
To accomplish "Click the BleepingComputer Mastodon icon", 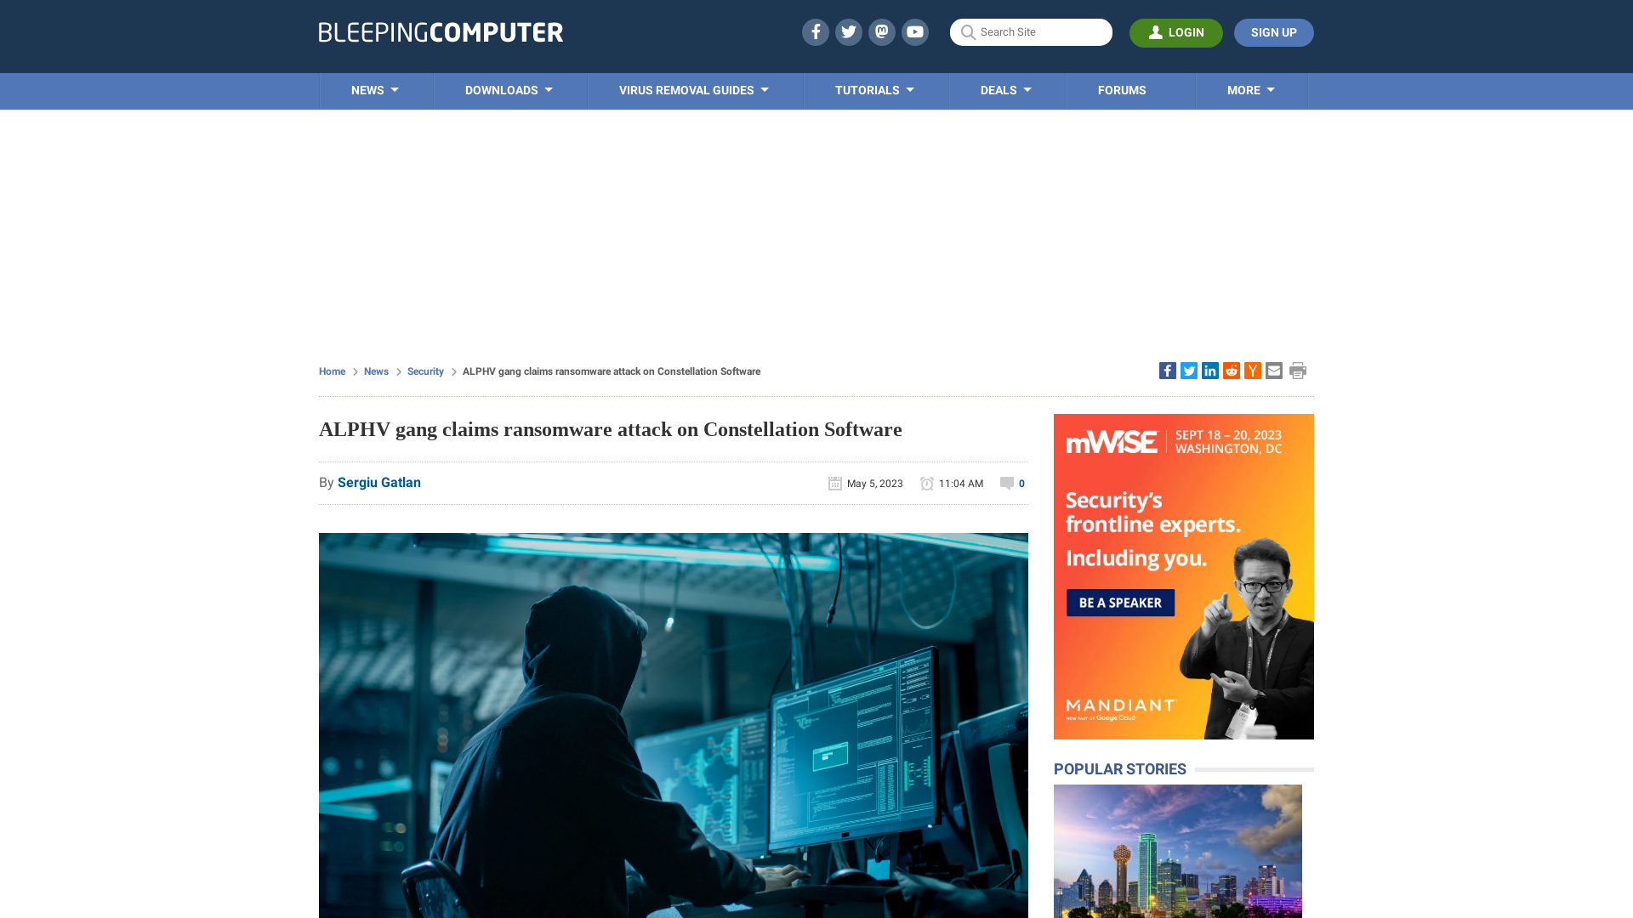I will (x=881, y=31).
